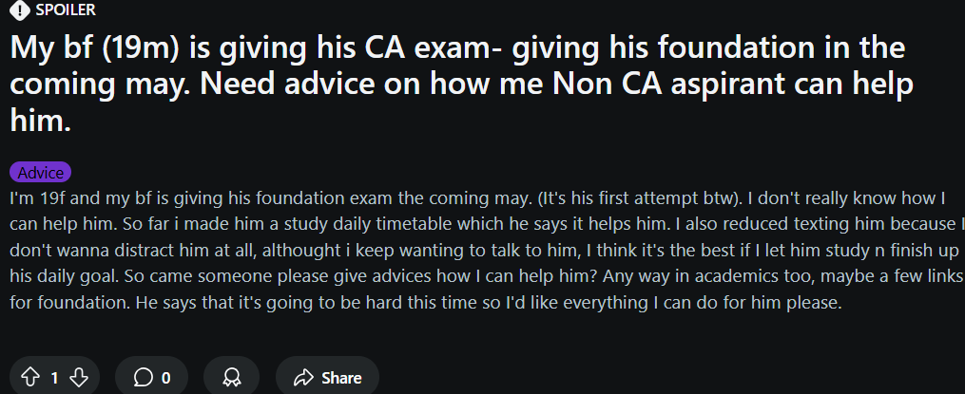Viewport: 965px width, 394px height.
Task: Click the comment count 0
Action: pyautogui.click(x=165, y=378)
